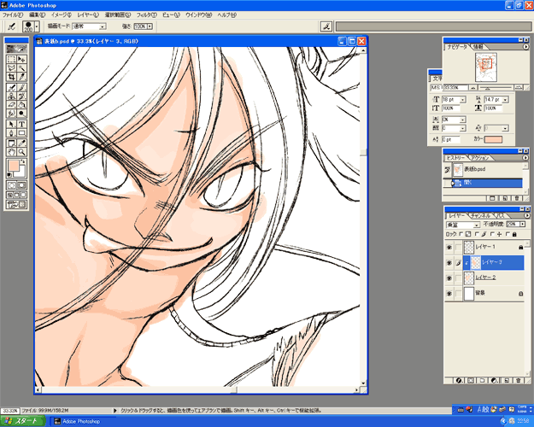
Task: Swap foreground and background colors
Action: [x=23, y=161]
